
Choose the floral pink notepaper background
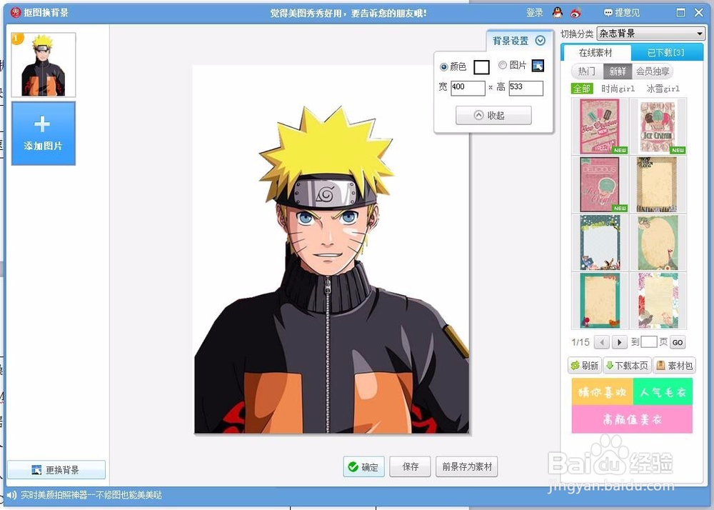658,301
